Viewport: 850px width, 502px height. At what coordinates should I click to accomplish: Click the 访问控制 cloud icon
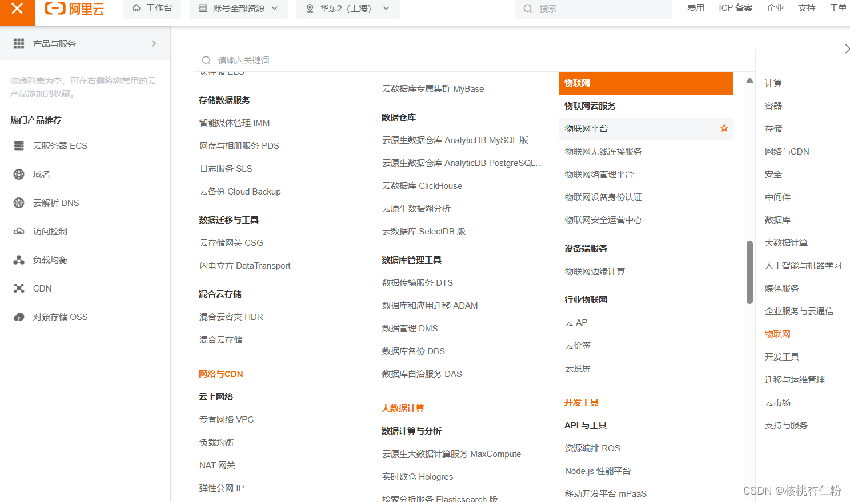click(x=19, y=231)
